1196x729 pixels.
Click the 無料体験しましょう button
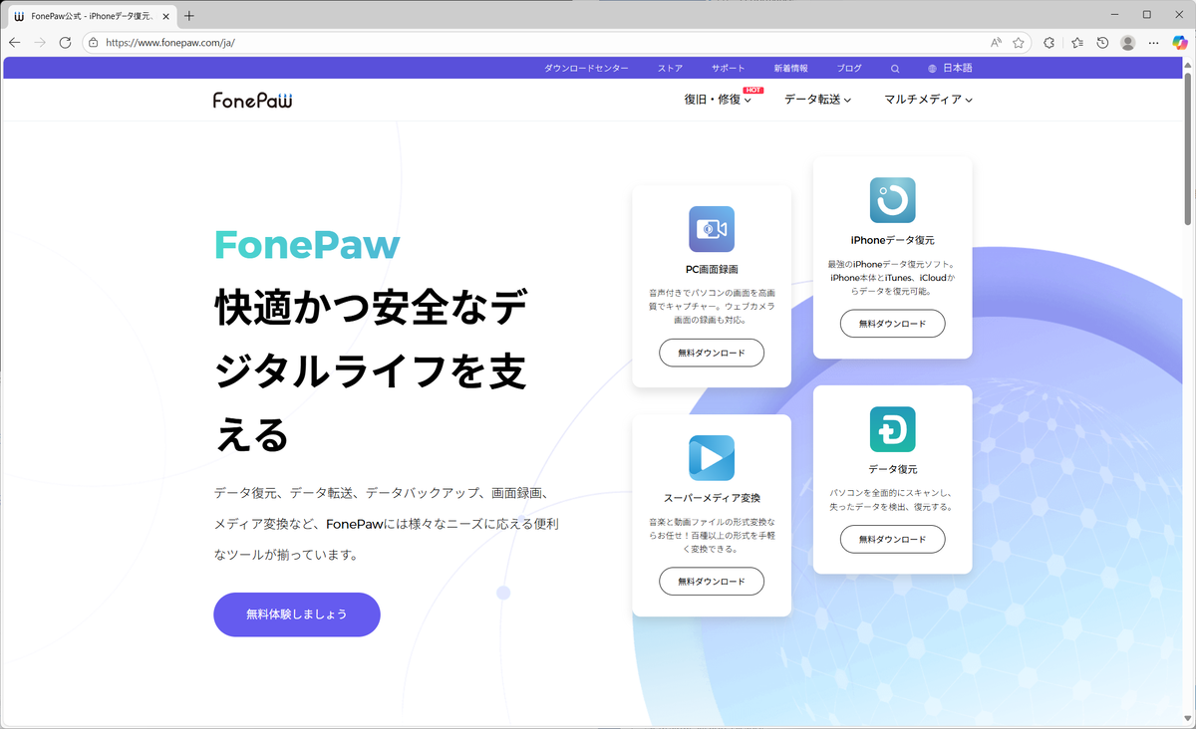pyautogui.click(x=297, y=614)
